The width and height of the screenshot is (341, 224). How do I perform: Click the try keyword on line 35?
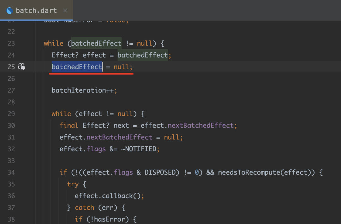[x=73, y=184]
